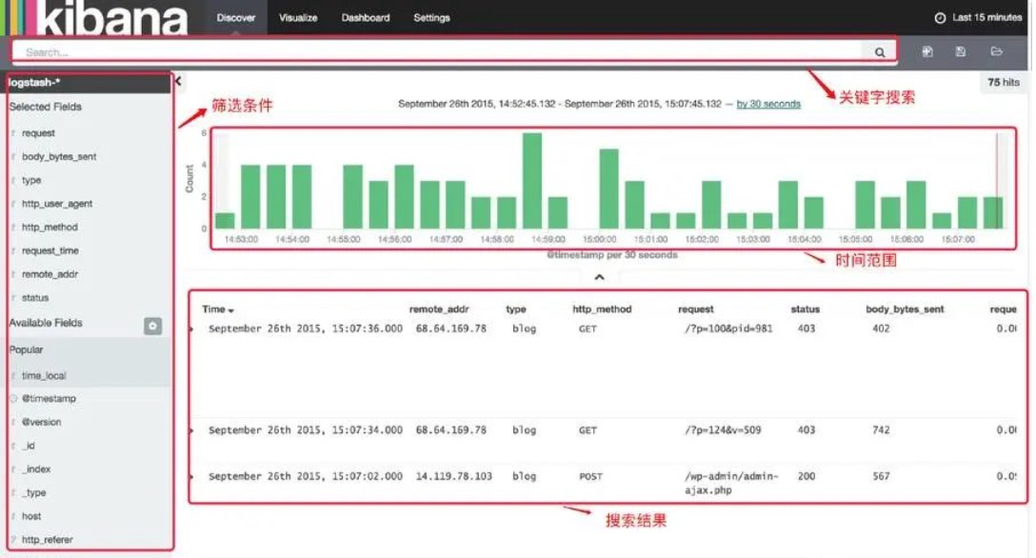This screenshot has height=558, width=1036.
Task: Go to the Settings tab
Action: tap(431, 18)
